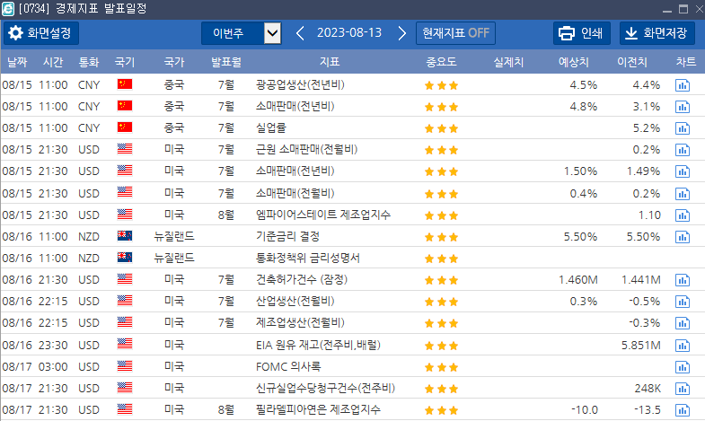Click China flag in 광공업생산 row

[125, 84]
